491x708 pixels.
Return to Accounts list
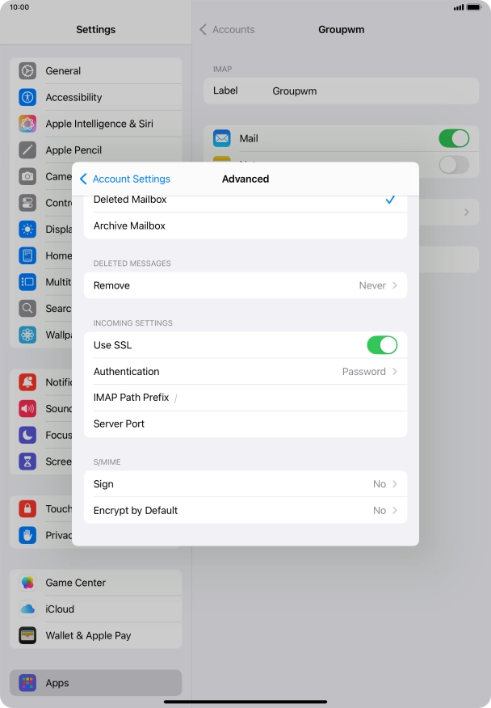click(227, 30)
